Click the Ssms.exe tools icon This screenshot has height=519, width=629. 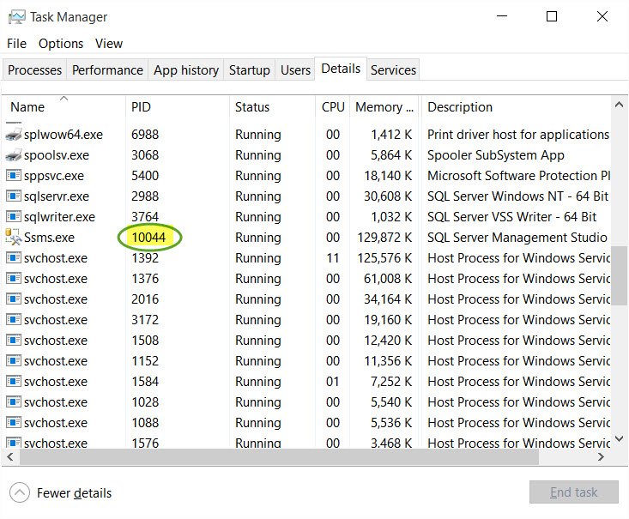tap(13, 237)
